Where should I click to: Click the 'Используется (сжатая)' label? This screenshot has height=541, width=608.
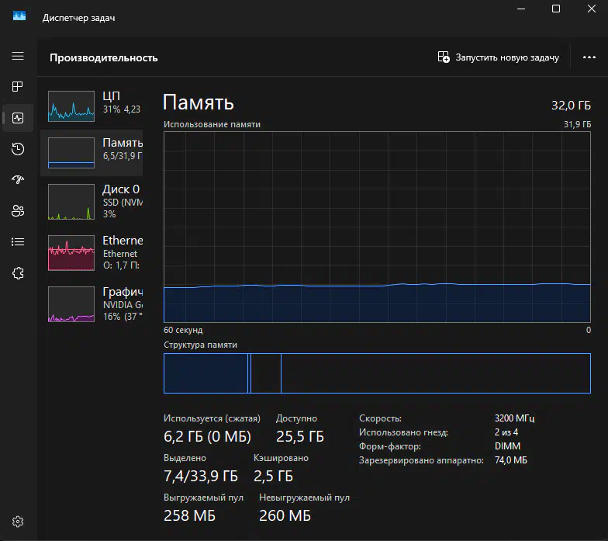(x=212, y=418)
